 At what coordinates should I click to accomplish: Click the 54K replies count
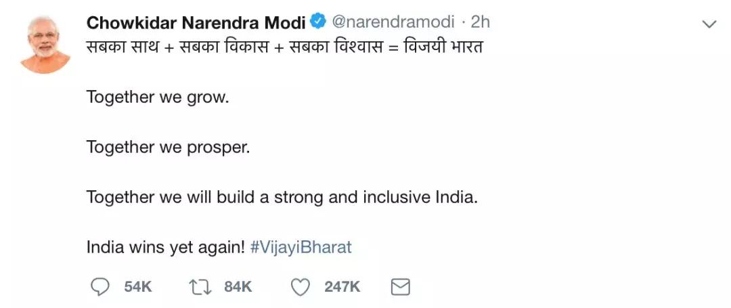click(138, 287)
